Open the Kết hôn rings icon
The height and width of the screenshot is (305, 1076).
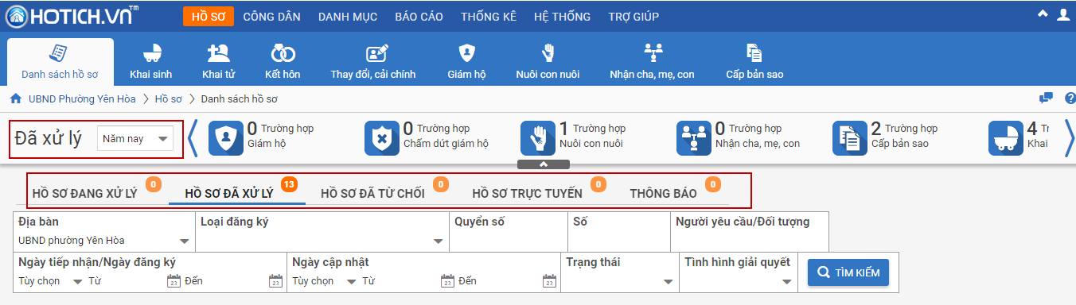(283, 53)
